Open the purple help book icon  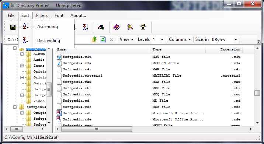(x=117, y=27)
